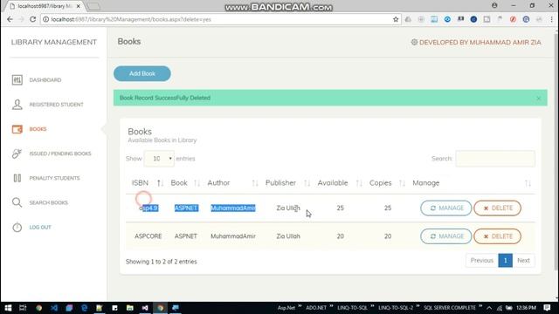Click the Showing 1 to 2 of 2 entries text

(x=161, y=262)
